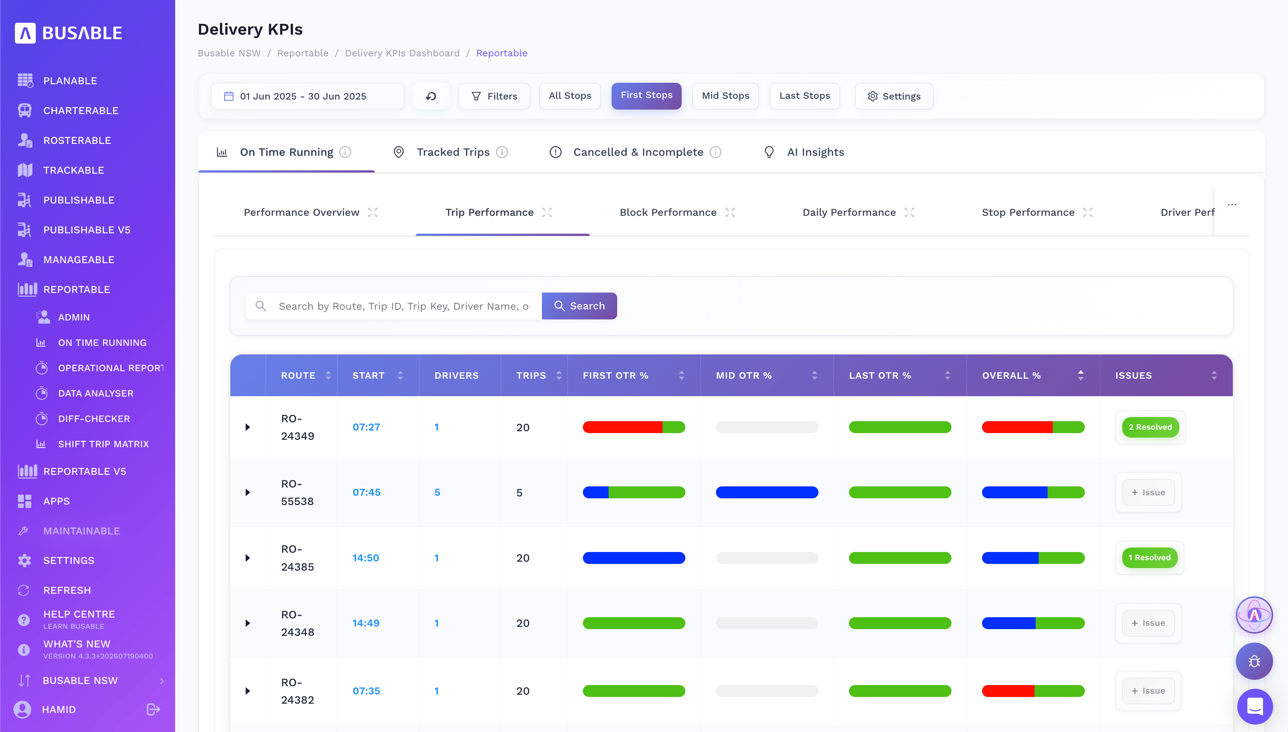Expand the RO-55538 trip row
Image resolution: width=1288 pixels, height=732 pixels.
pyautogui.click(x=247, y=492)
